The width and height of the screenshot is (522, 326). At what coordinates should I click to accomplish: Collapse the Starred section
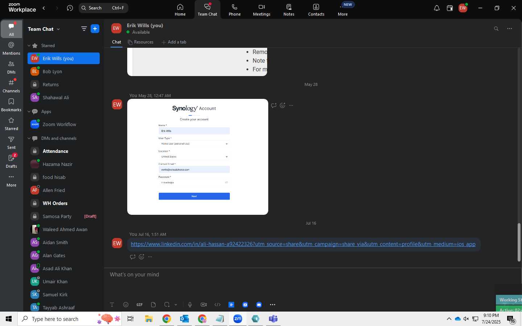[29, 46]
